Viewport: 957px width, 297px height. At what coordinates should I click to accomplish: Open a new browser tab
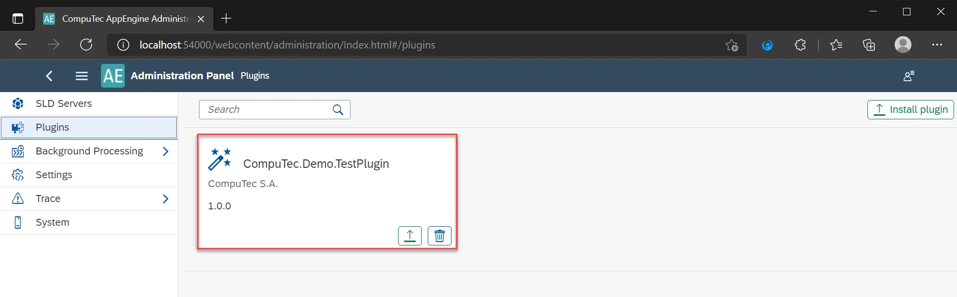pyautogui.click(x=226, y=19)
